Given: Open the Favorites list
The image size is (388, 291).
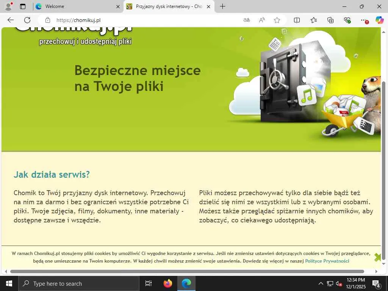Looking at the screenshot, I should [313, 20].
